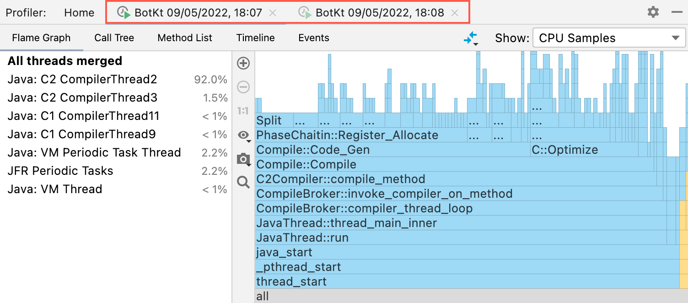688x303 pixels.
Task: Click the JavaThread::run frame
Action: point(461,238)
